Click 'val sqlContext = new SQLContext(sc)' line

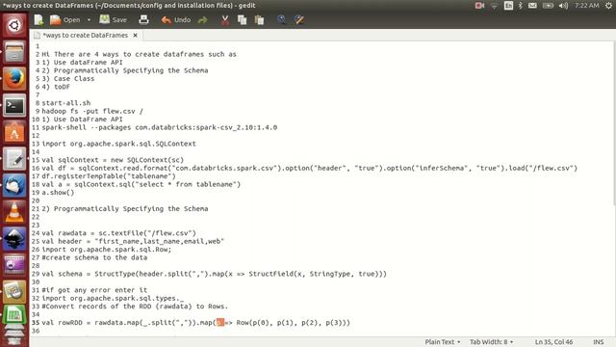113,160
